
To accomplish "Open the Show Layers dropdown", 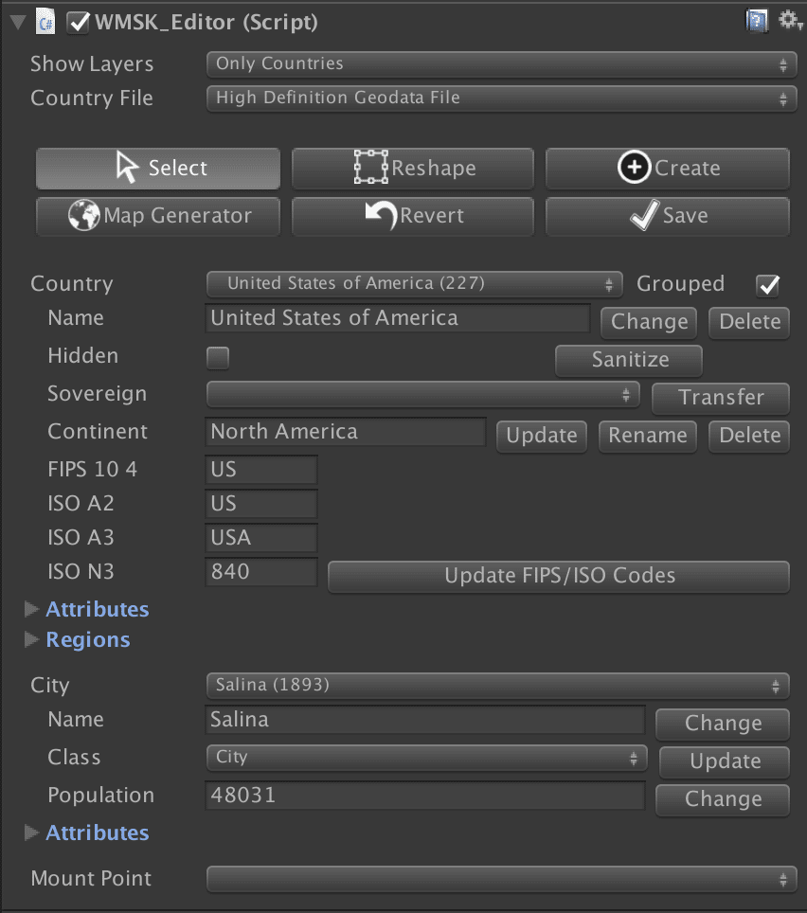I will [500, 64].
